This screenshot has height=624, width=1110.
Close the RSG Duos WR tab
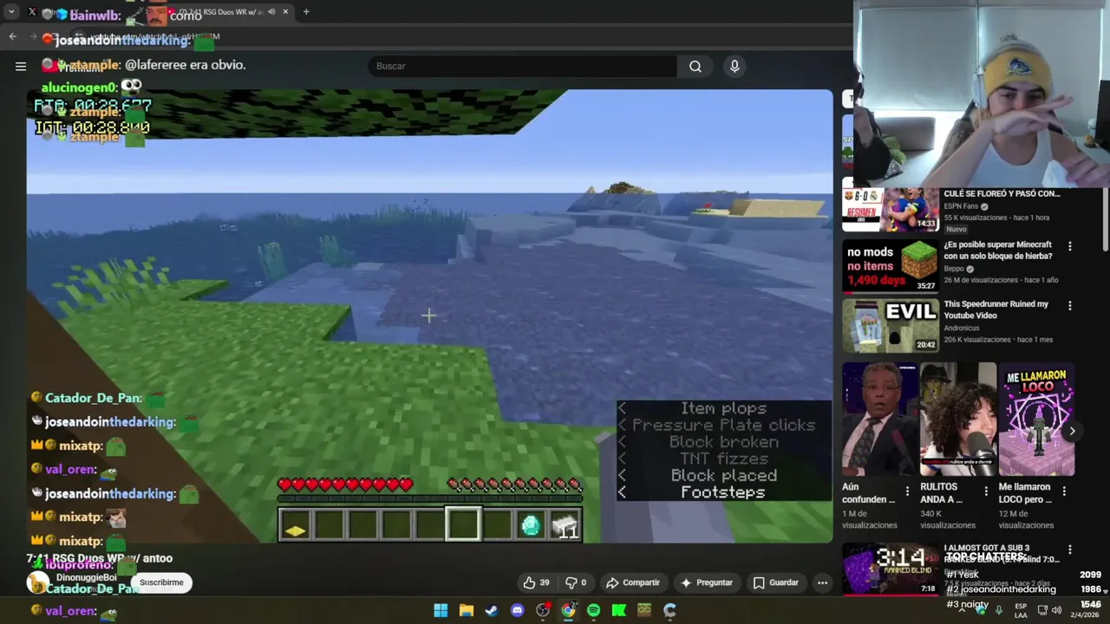[285, 12]
